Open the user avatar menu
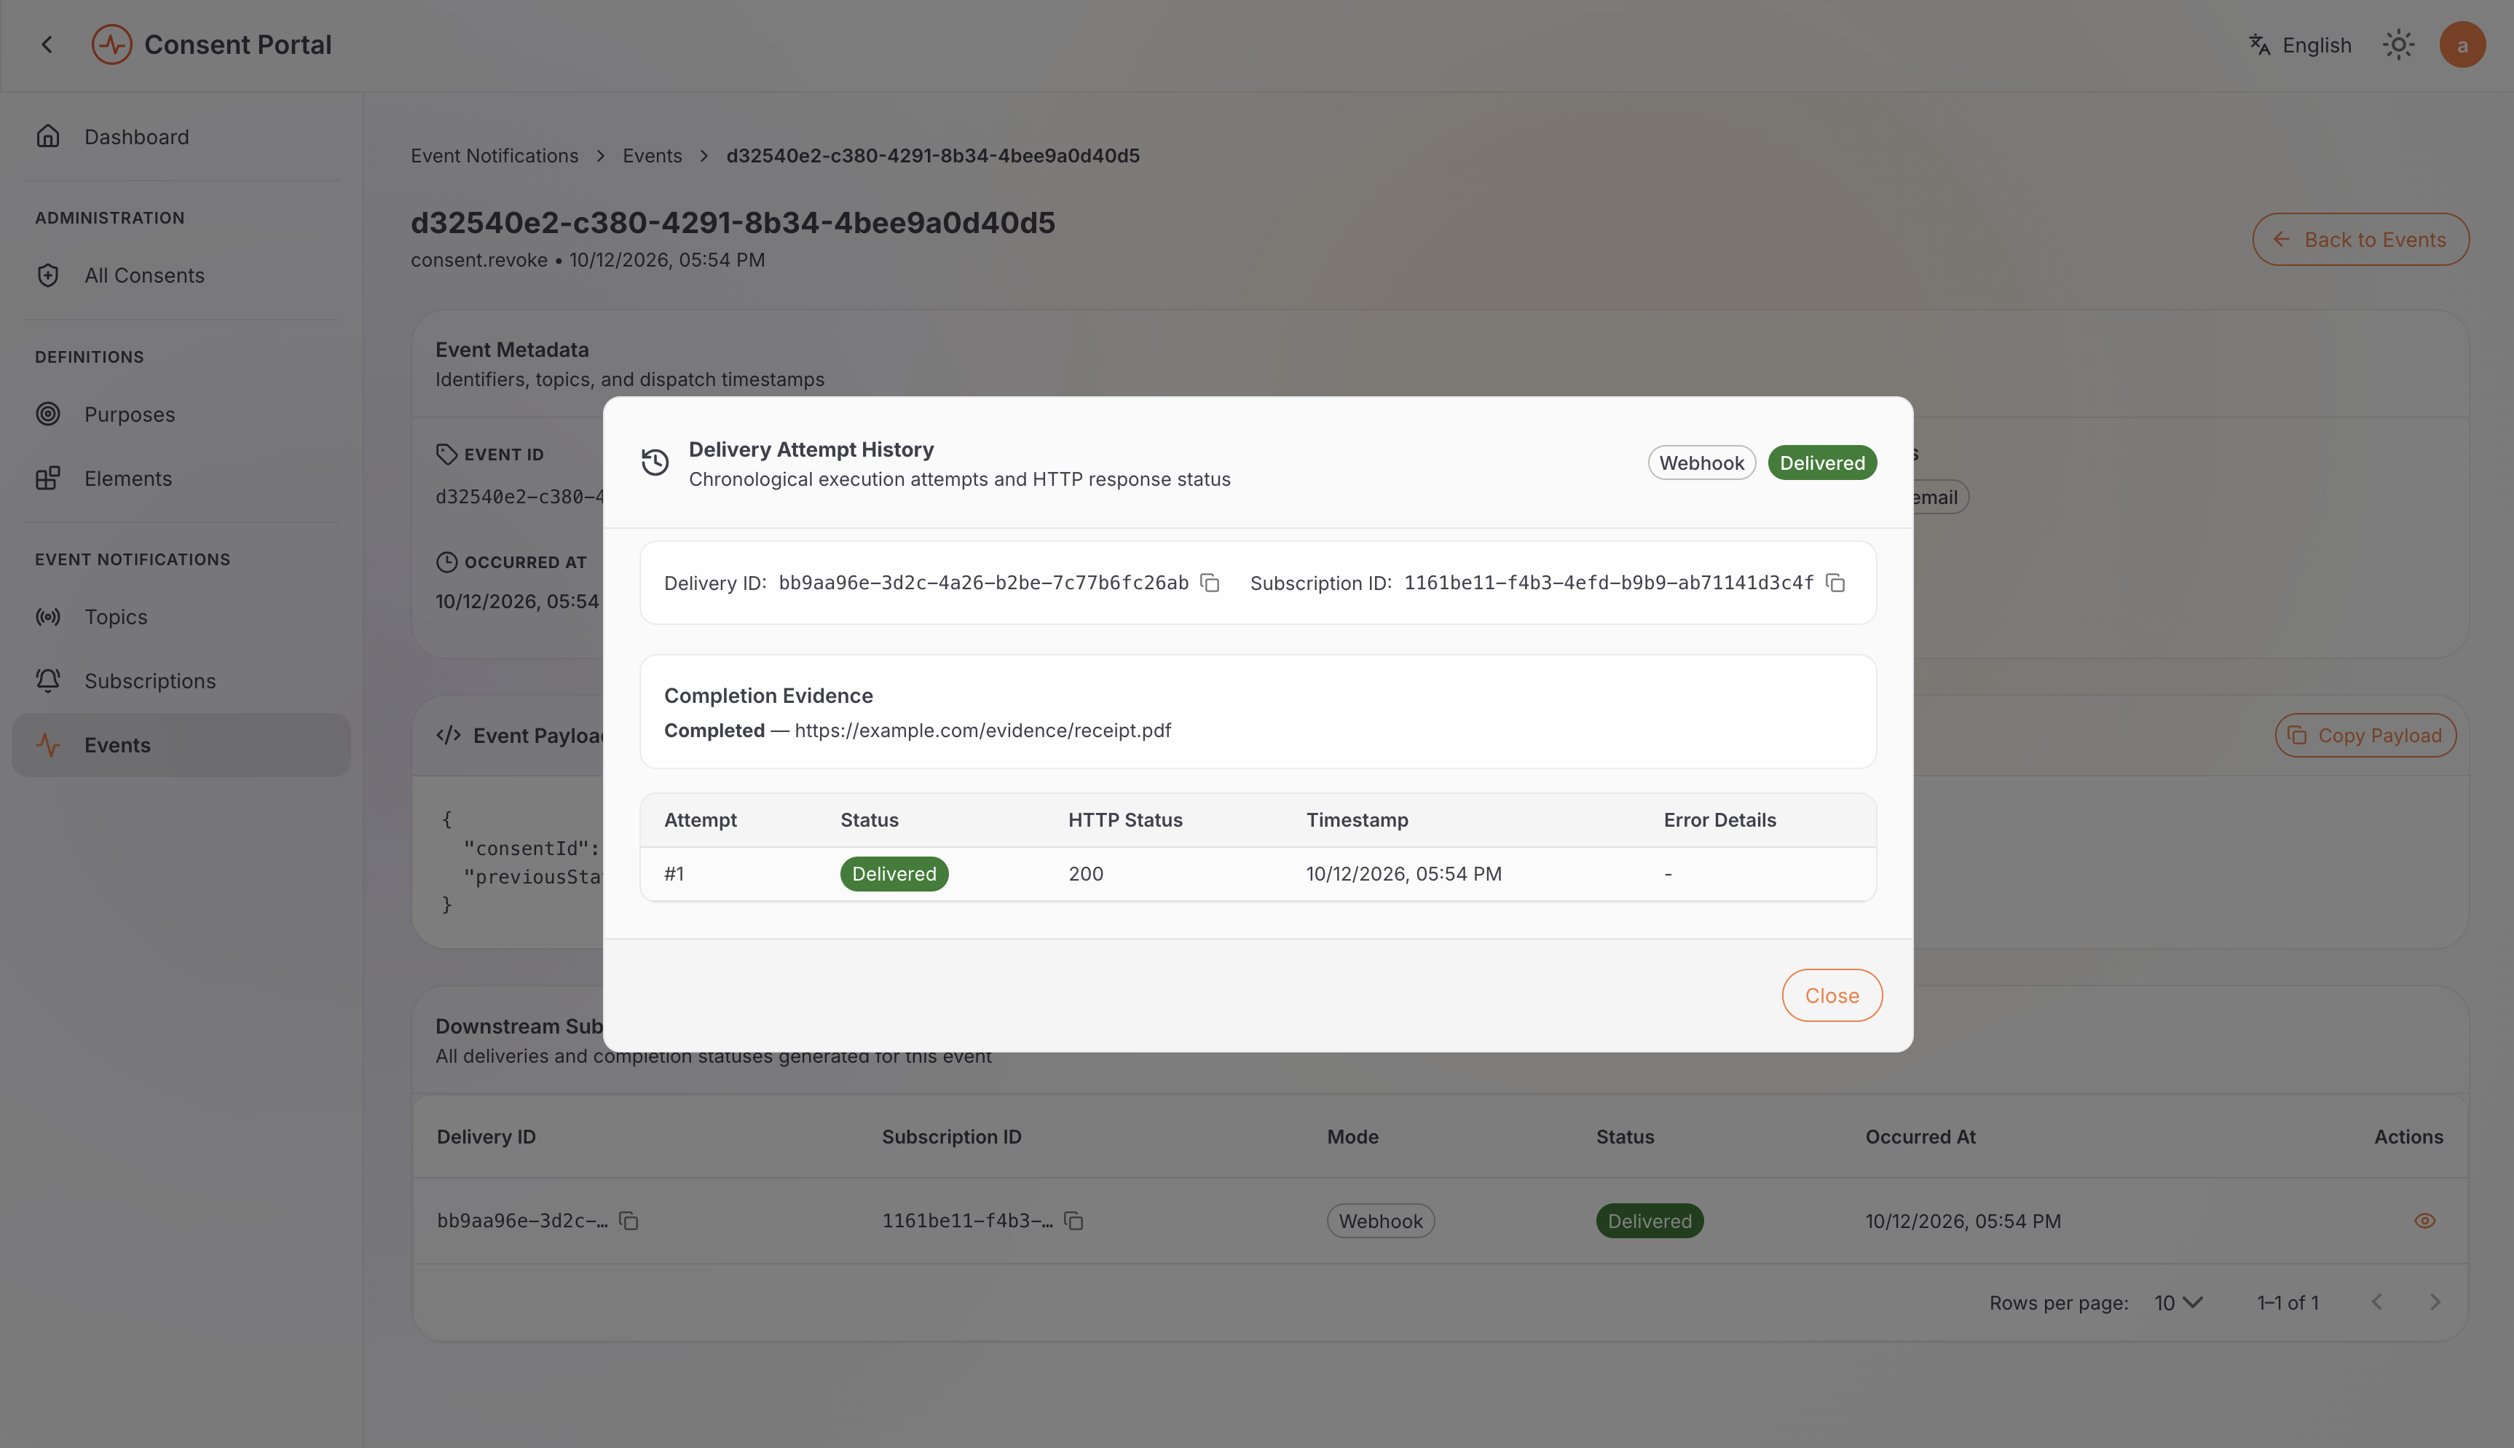 coord(2462,44)
